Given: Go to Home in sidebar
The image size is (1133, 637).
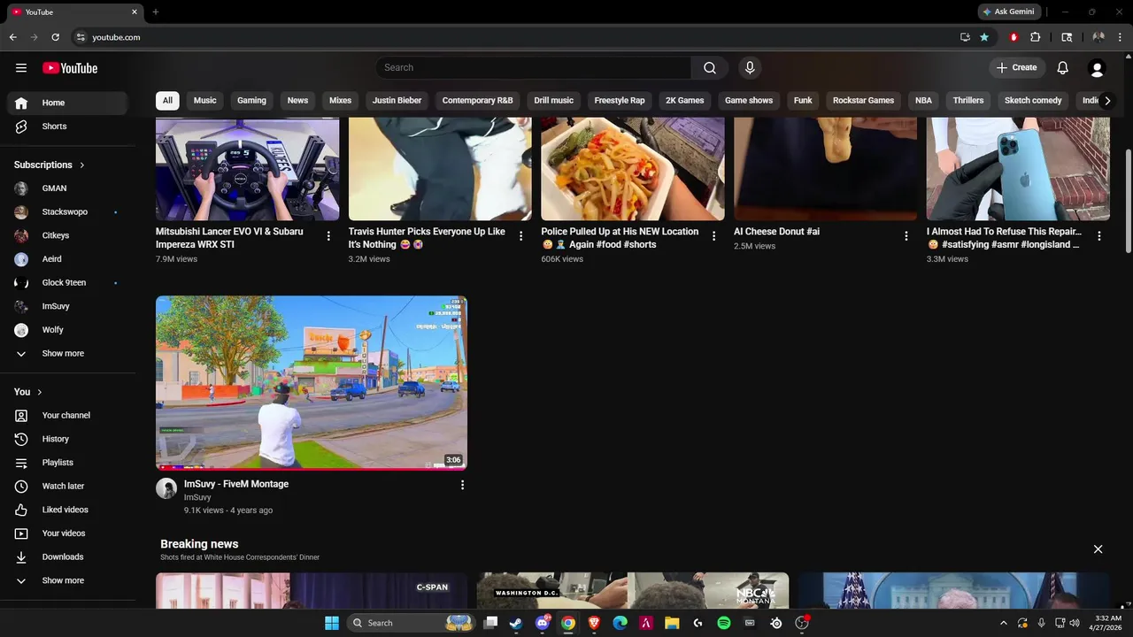Looking at the screenshot, I should pyautogui.click(x=67, y=103).
